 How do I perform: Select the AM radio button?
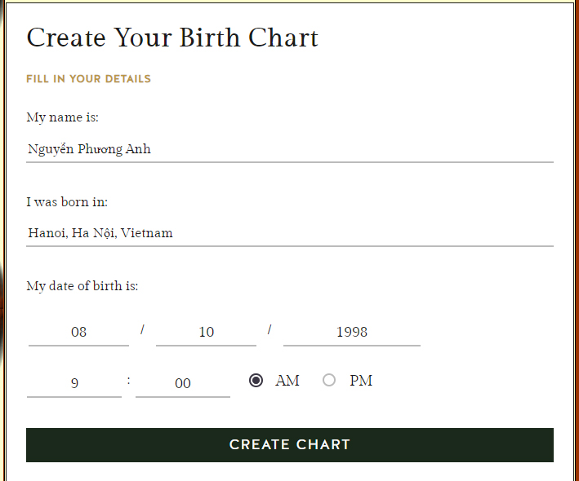[256, 381]
